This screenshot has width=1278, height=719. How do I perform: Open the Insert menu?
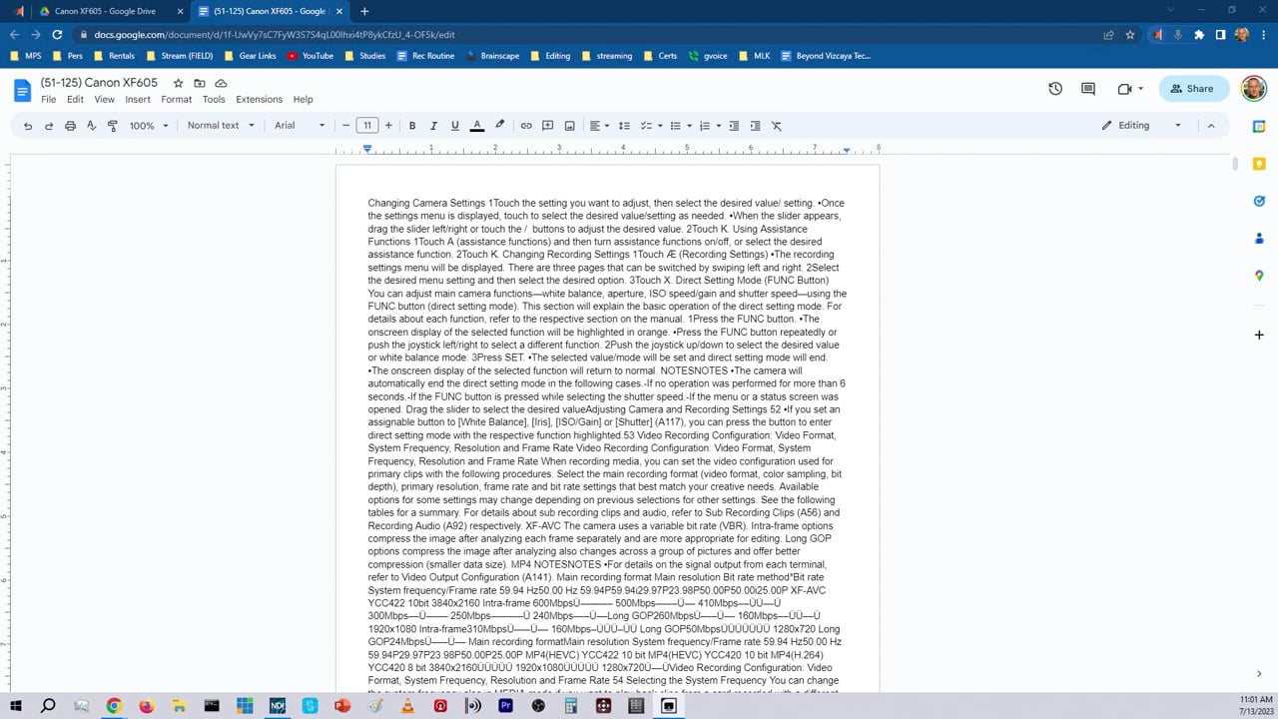138,100
